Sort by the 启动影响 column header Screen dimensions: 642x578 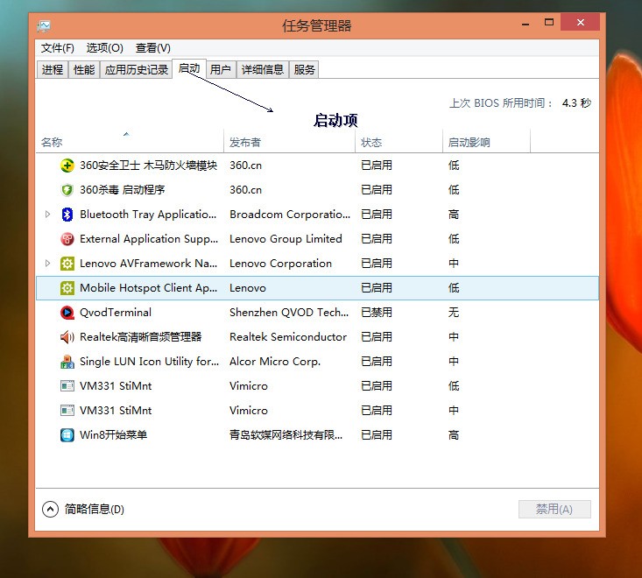coord(486,142)
